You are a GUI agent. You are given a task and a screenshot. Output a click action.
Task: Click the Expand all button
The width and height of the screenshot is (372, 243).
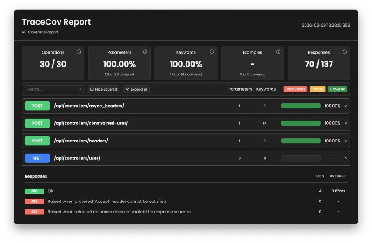click(136, 89)
